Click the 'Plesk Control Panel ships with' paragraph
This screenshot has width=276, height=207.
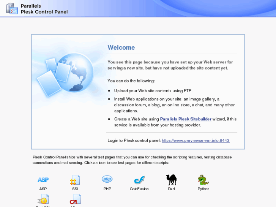pyautogui.click(x=132, y=160)
